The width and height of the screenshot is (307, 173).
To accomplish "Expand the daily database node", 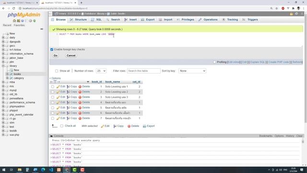I will coord(3,37).
